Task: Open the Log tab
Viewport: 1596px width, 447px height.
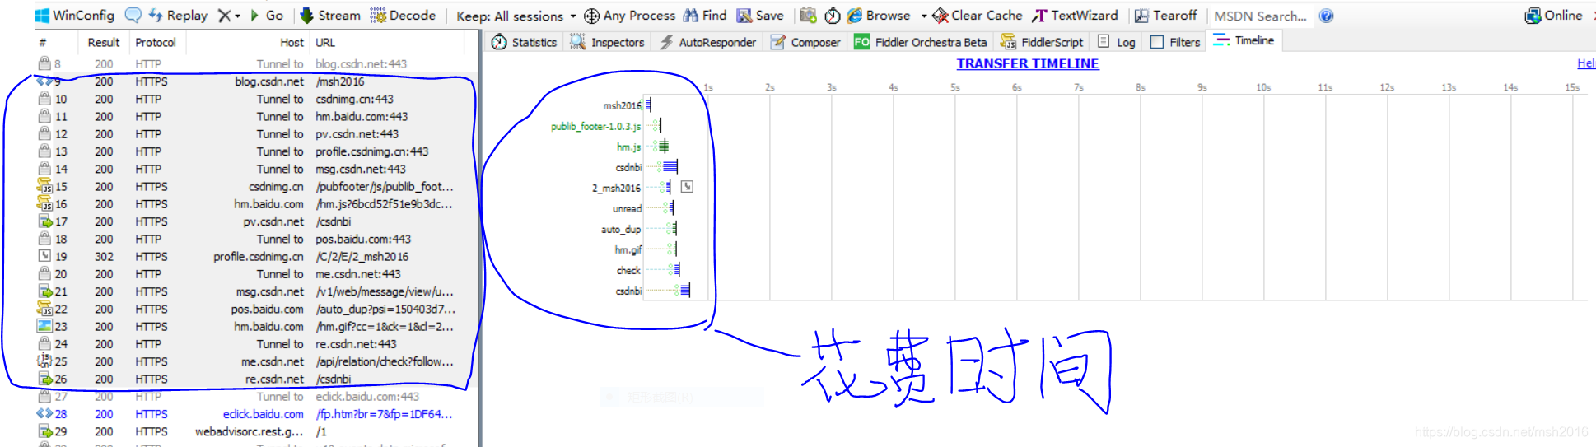Action: [1116, 42]
